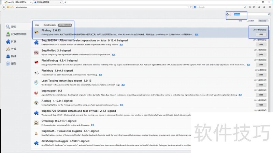The image size is (273, 153).
Task: Click the Lean Testing shield icon
Action: (x=36, y=83)
